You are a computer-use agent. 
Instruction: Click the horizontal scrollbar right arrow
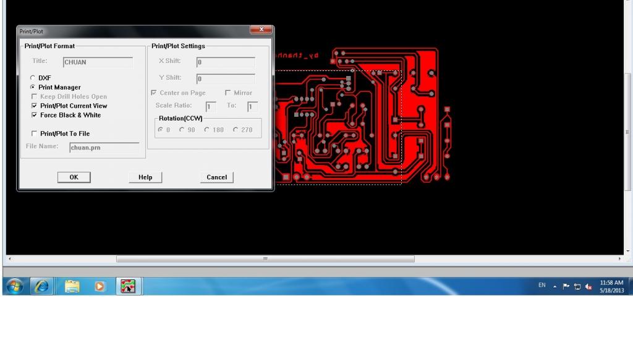[x=619, y=259]
